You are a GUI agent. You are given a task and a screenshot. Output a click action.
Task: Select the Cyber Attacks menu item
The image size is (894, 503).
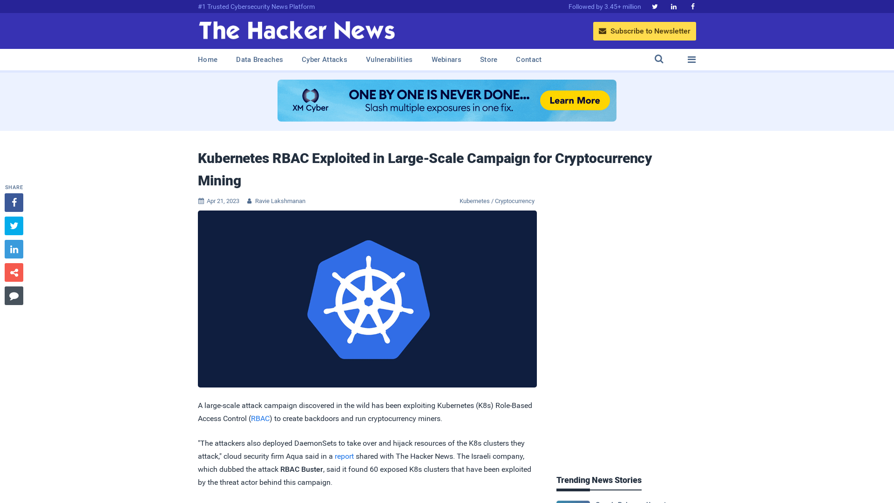tap(324, 60)
